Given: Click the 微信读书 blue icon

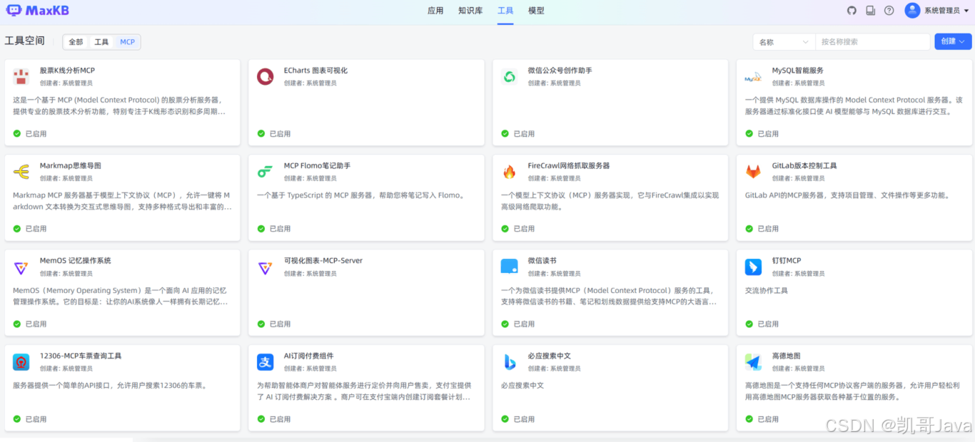Looking at the screenshot, I should [x=510, y=267].
